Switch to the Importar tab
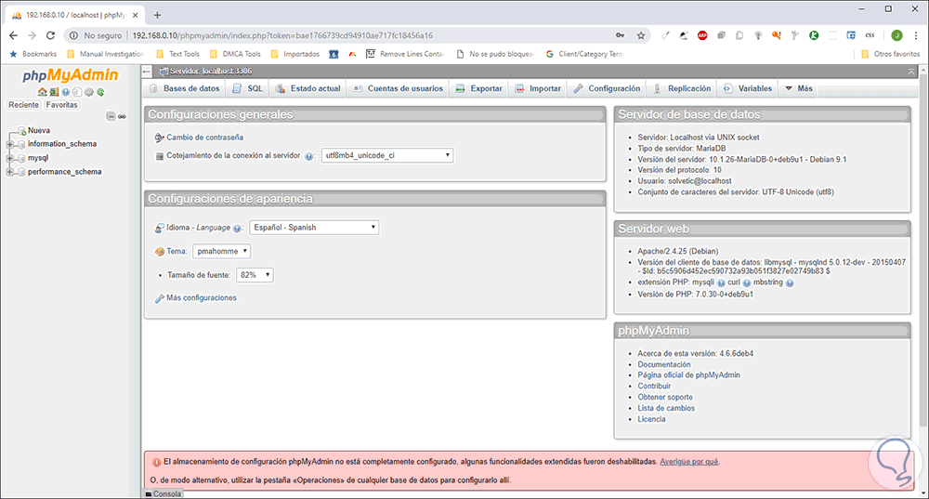 click(x=537, y=88)
